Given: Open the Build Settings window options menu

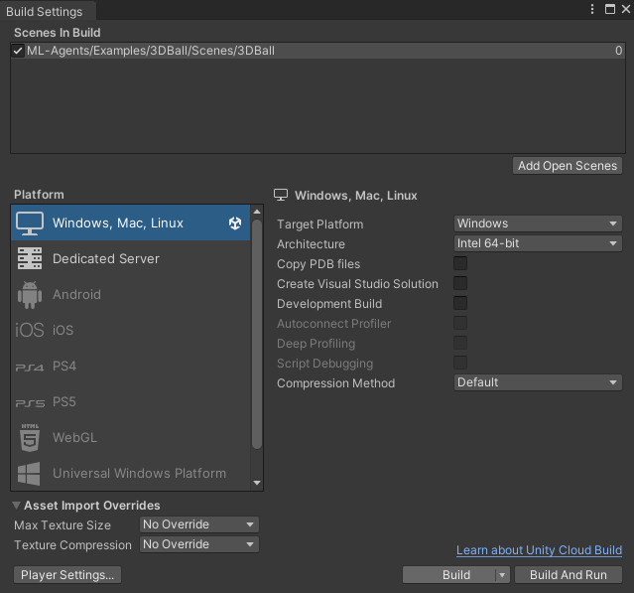Looking at the screenshot, I should (x=592, y=9).
